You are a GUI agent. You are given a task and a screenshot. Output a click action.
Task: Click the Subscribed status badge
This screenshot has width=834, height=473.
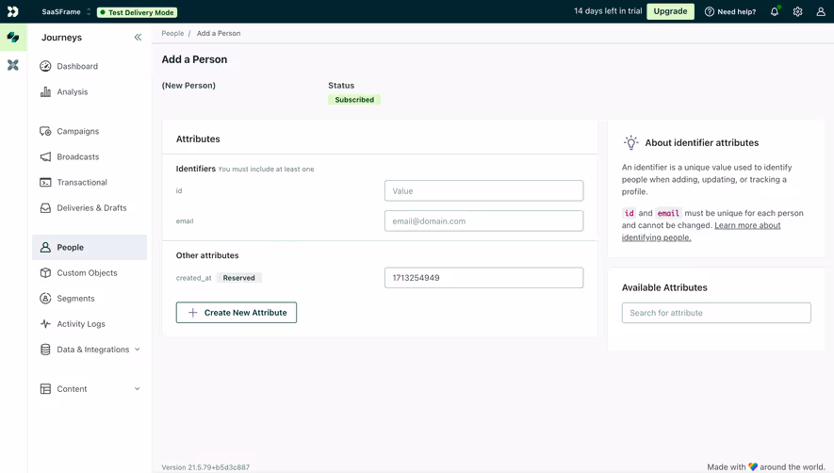354,100
